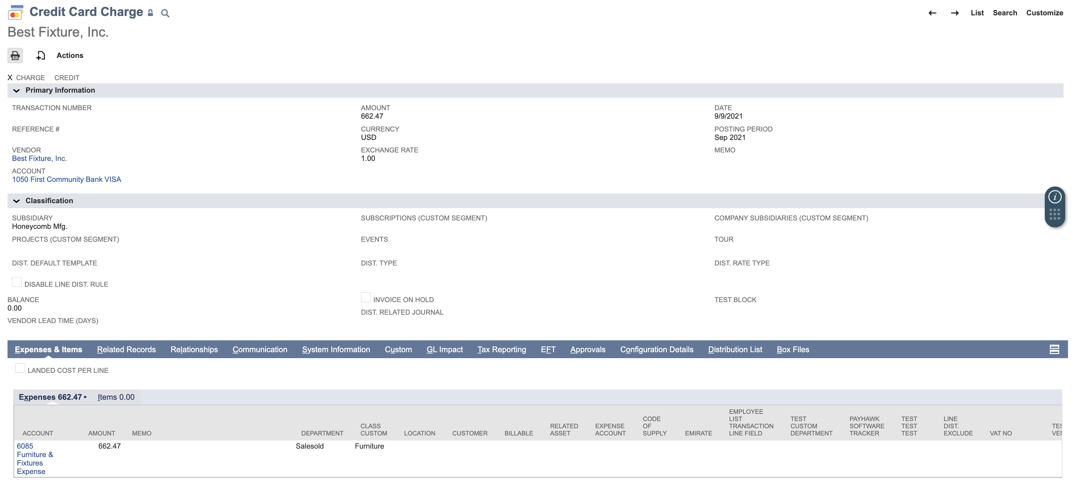Open the Actions menu
This screenshot has width=1073, height=489.
tap(70, 55)
